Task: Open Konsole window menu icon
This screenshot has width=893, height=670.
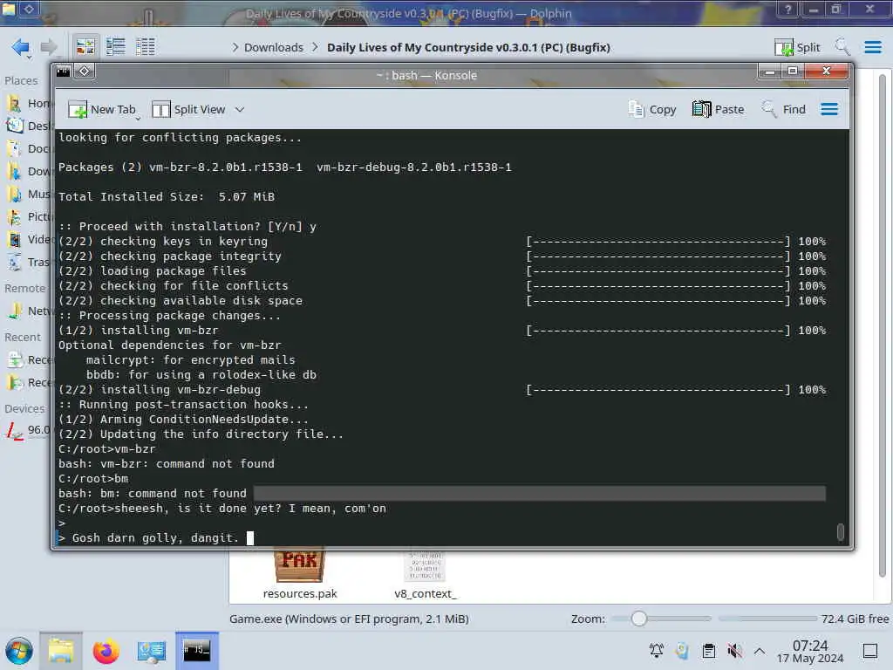Action: pos(63,72)
